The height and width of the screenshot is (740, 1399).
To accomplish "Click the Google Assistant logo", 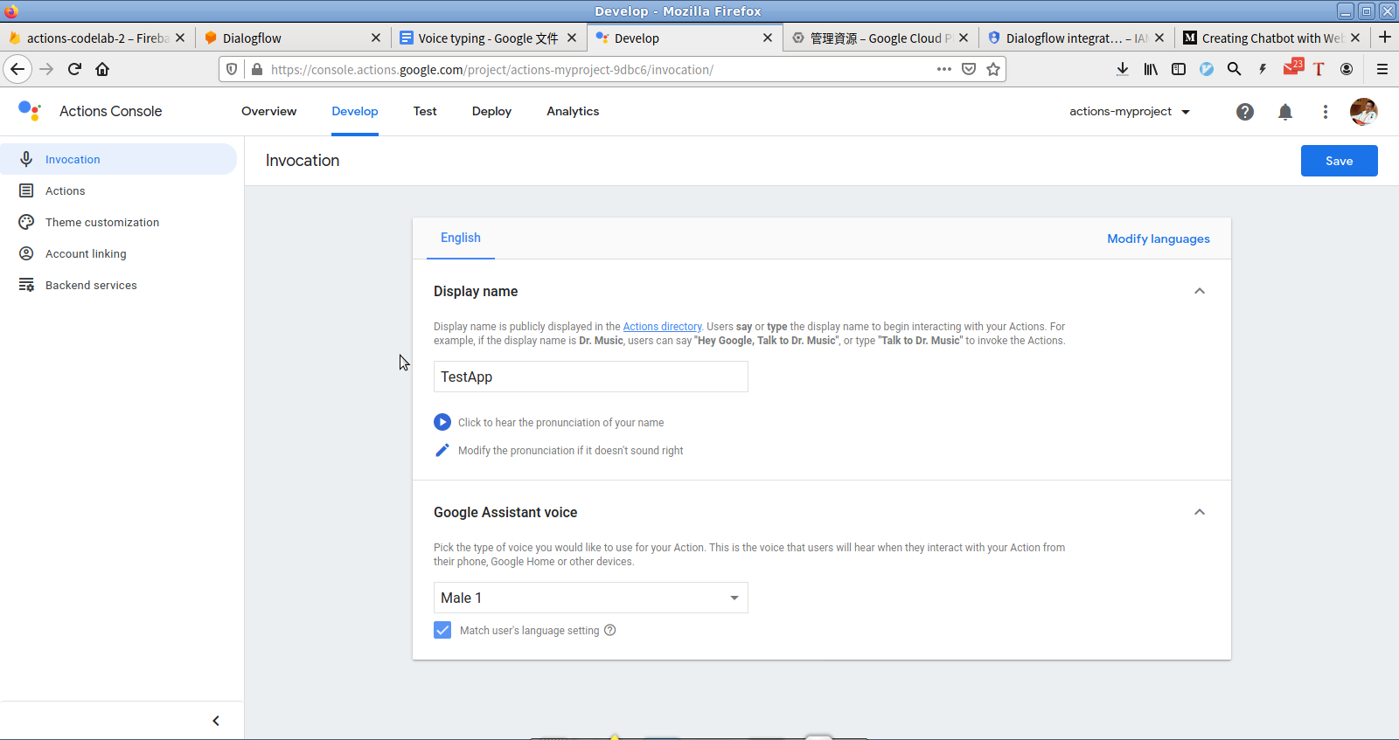I will coord(30,111).
